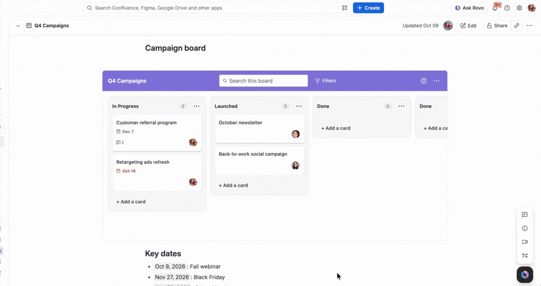This screenshot has height=286, width=541.
Task: Open the October newsletter card
Action: pyautogui.click(x=260, y=129)
